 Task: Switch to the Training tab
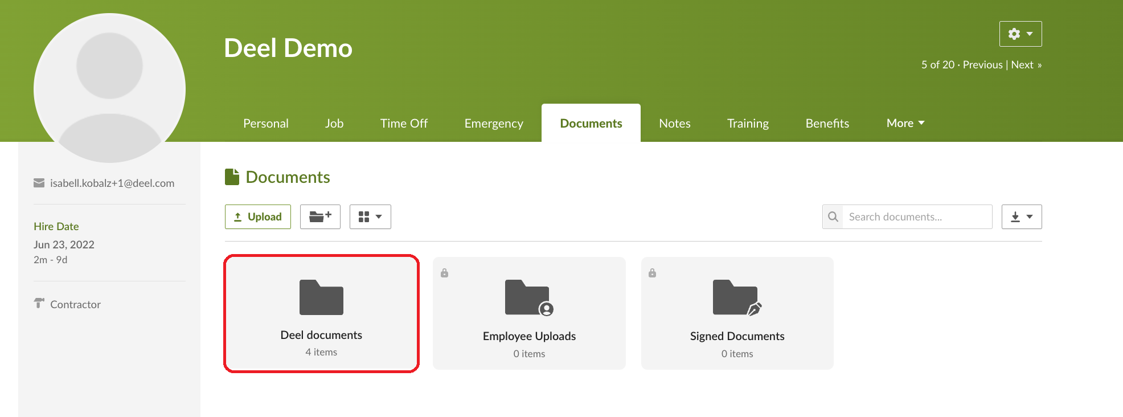[x=748, y=123]
